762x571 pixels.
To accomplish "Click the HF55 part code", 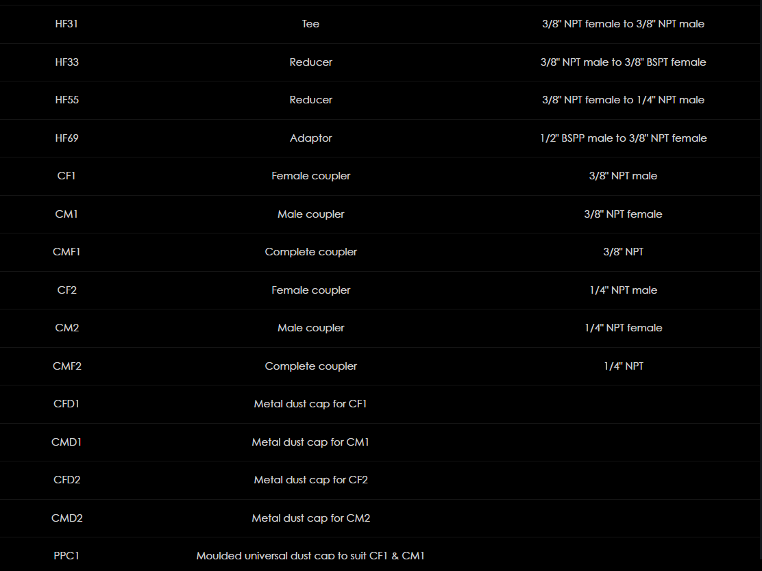I will [x=66, y=100].
